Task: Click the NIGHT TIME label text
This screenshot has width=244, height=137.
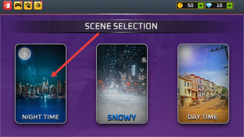Action: click(41, 117)
